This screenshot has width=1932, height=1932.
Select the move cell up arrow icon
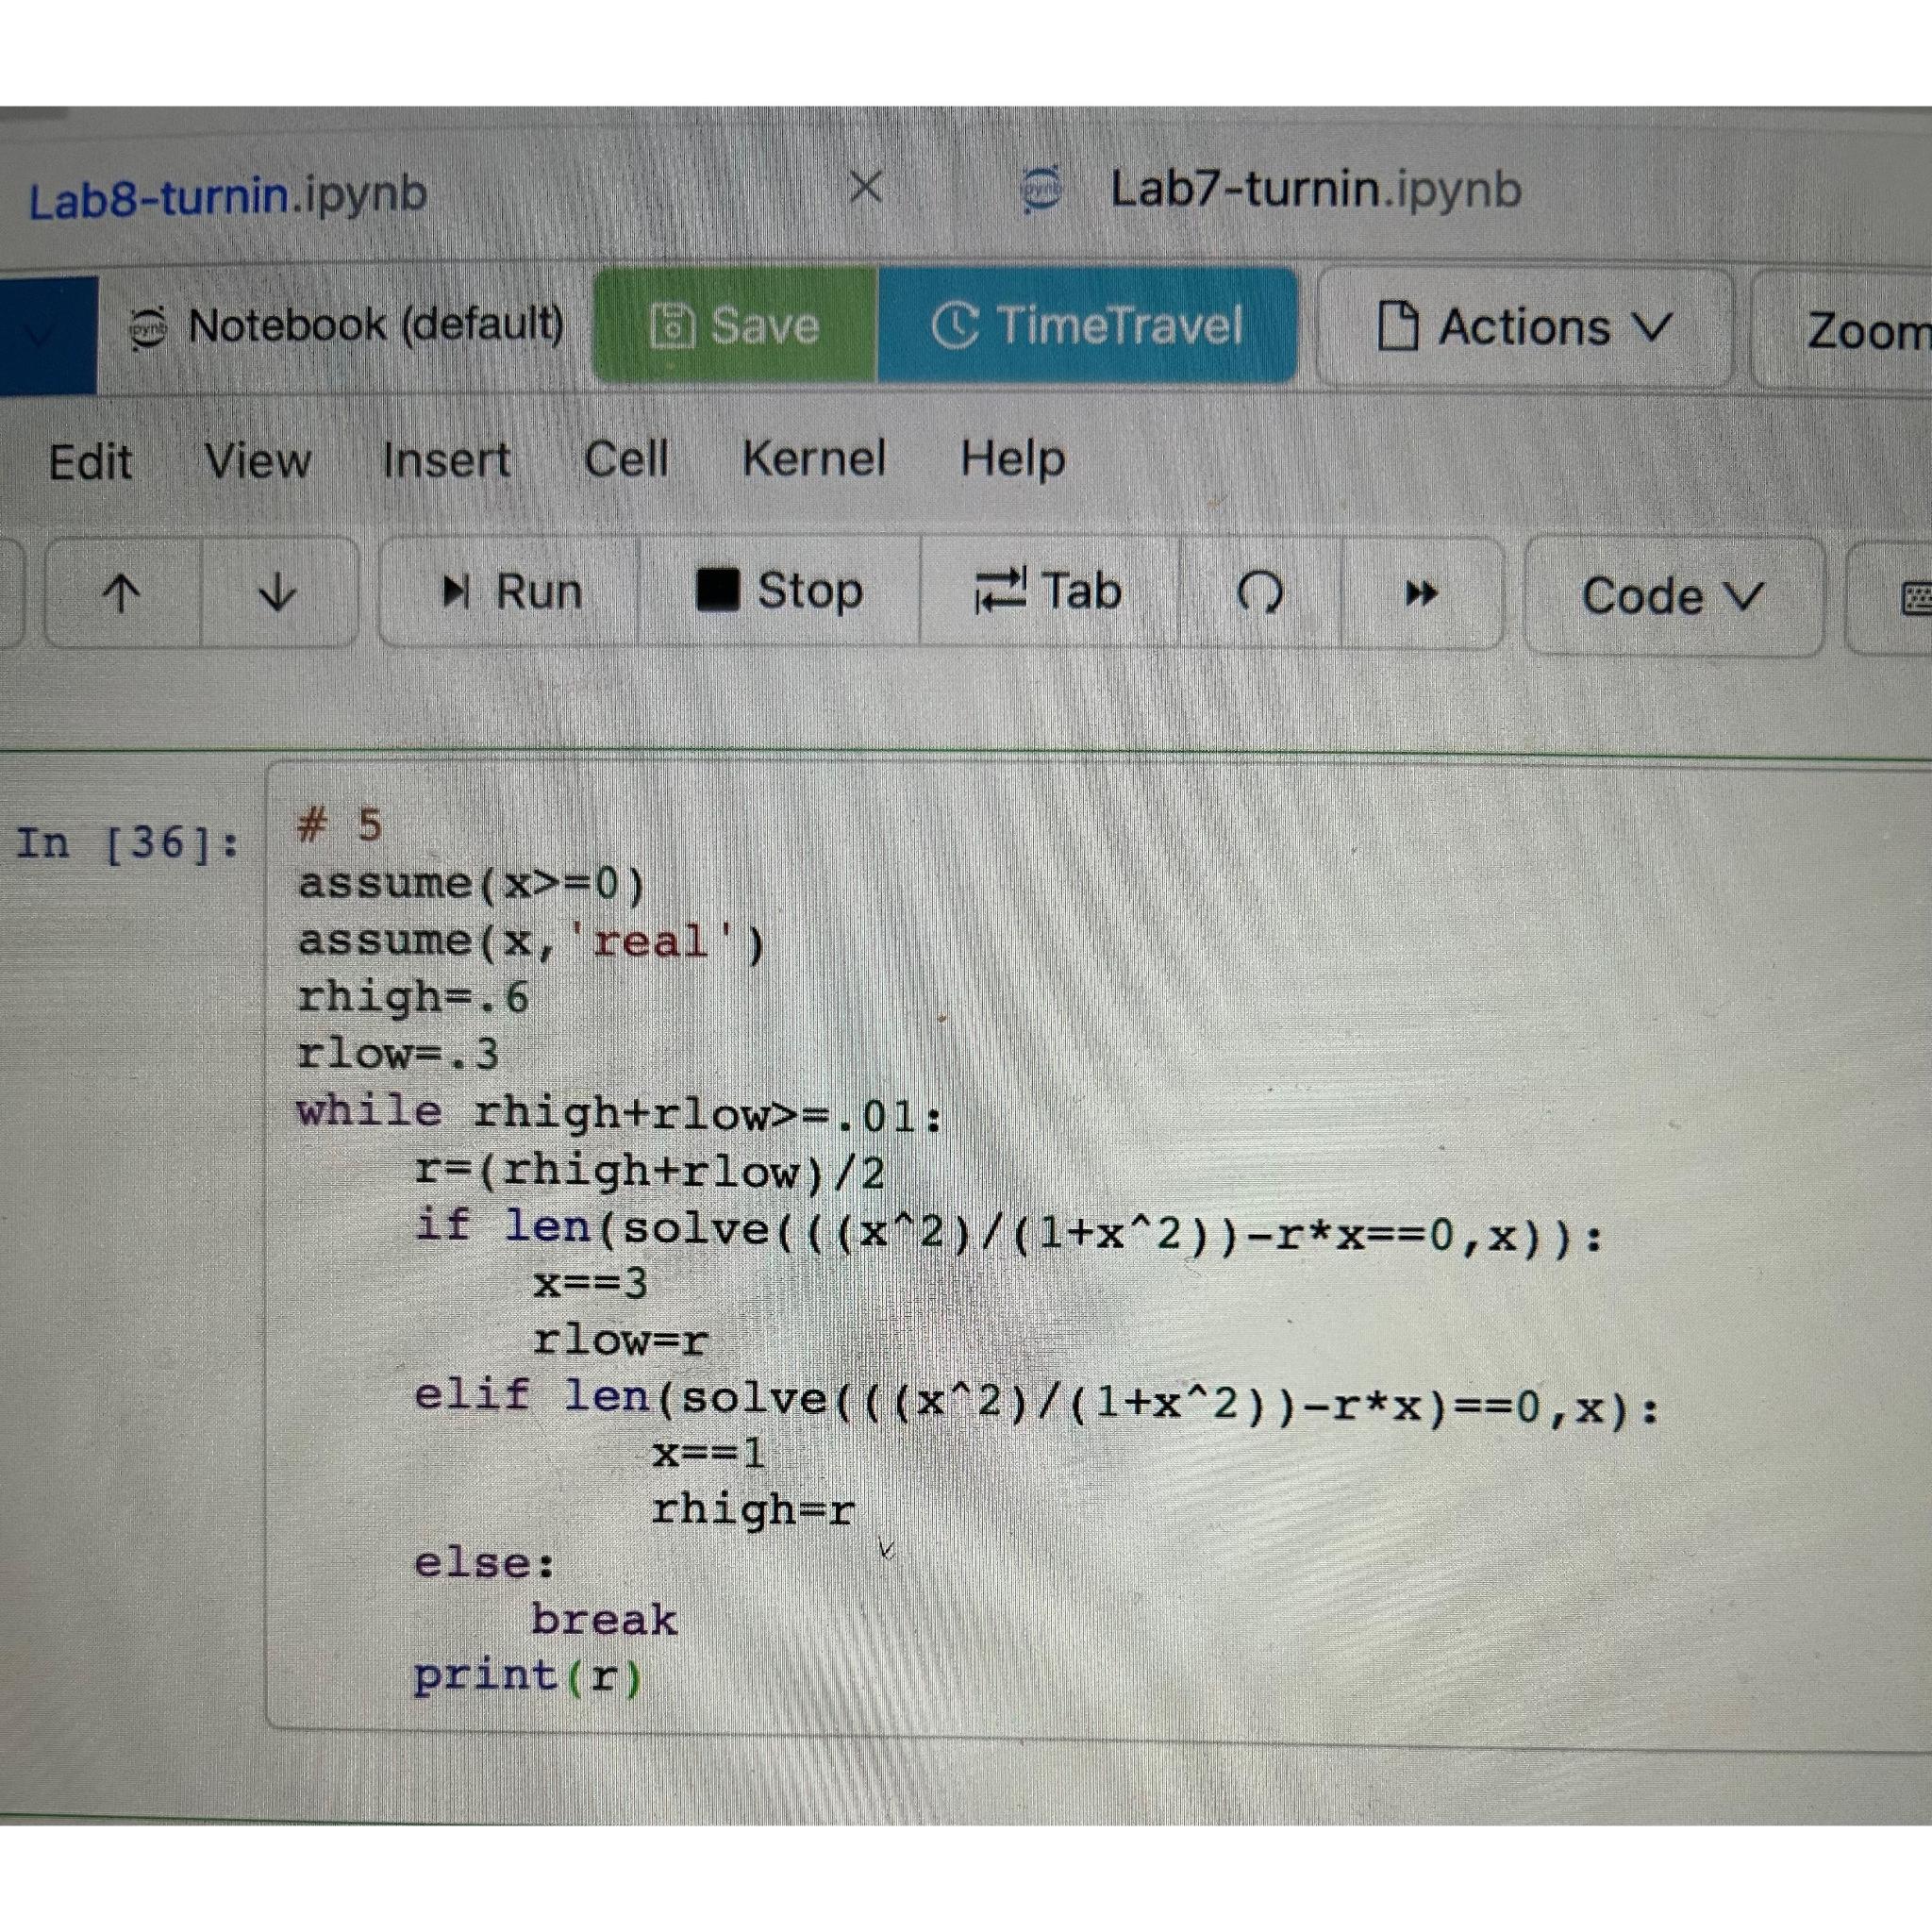point(119,592)
